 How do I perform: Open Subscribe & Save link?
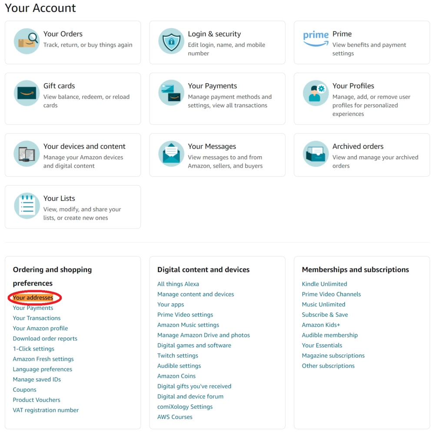[325, 315]
